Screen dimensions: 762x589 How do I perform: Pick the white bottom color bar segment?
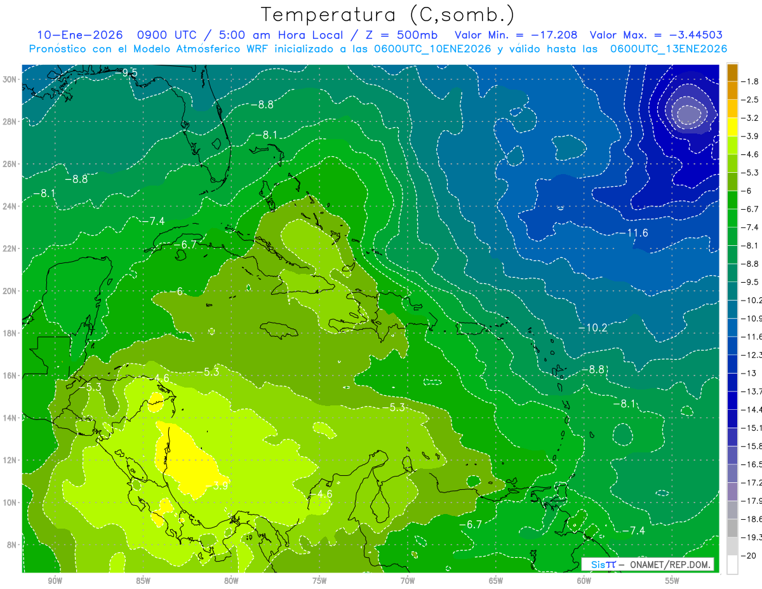click(x=732, y=564)
